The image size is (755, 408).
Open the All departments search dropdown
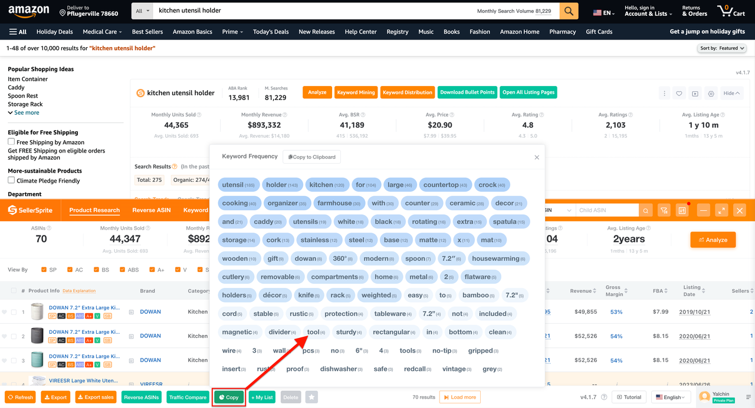[142, 11]
